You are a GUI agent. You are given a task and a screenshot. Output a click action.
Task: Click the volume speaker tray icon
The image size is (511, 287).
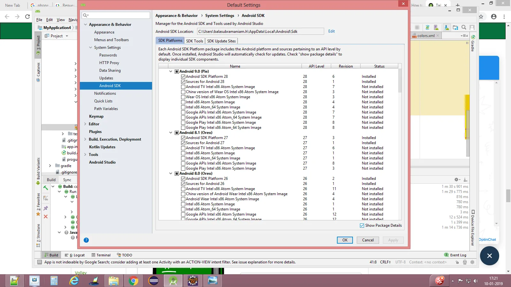pyautogui.click(x=476, y=281)
